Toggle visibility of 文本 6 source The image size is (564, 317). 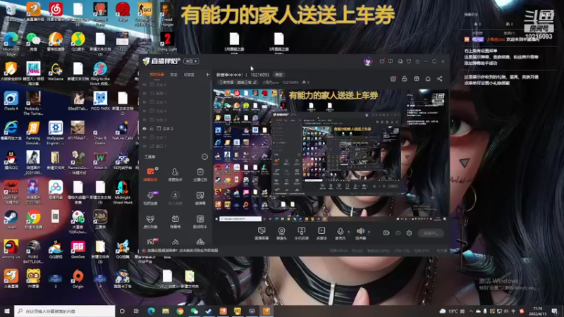[x=145, y=85]
